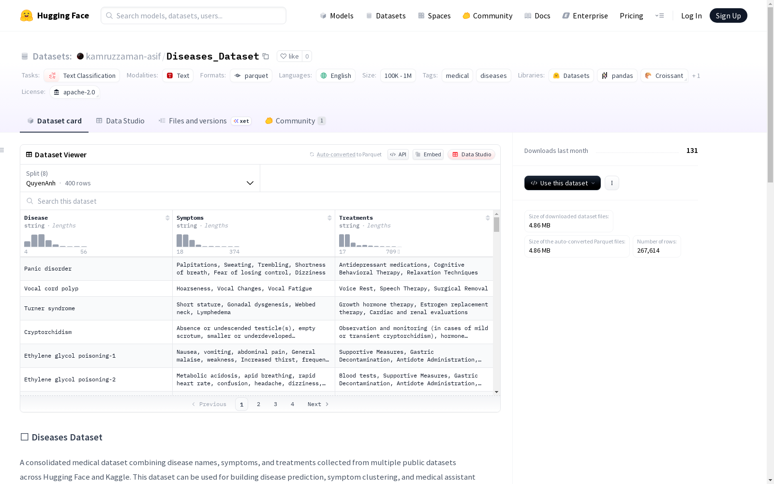This screenshot has height=484, width=774.
Task: Switch to the Files and versions tab
Action: 205,121
